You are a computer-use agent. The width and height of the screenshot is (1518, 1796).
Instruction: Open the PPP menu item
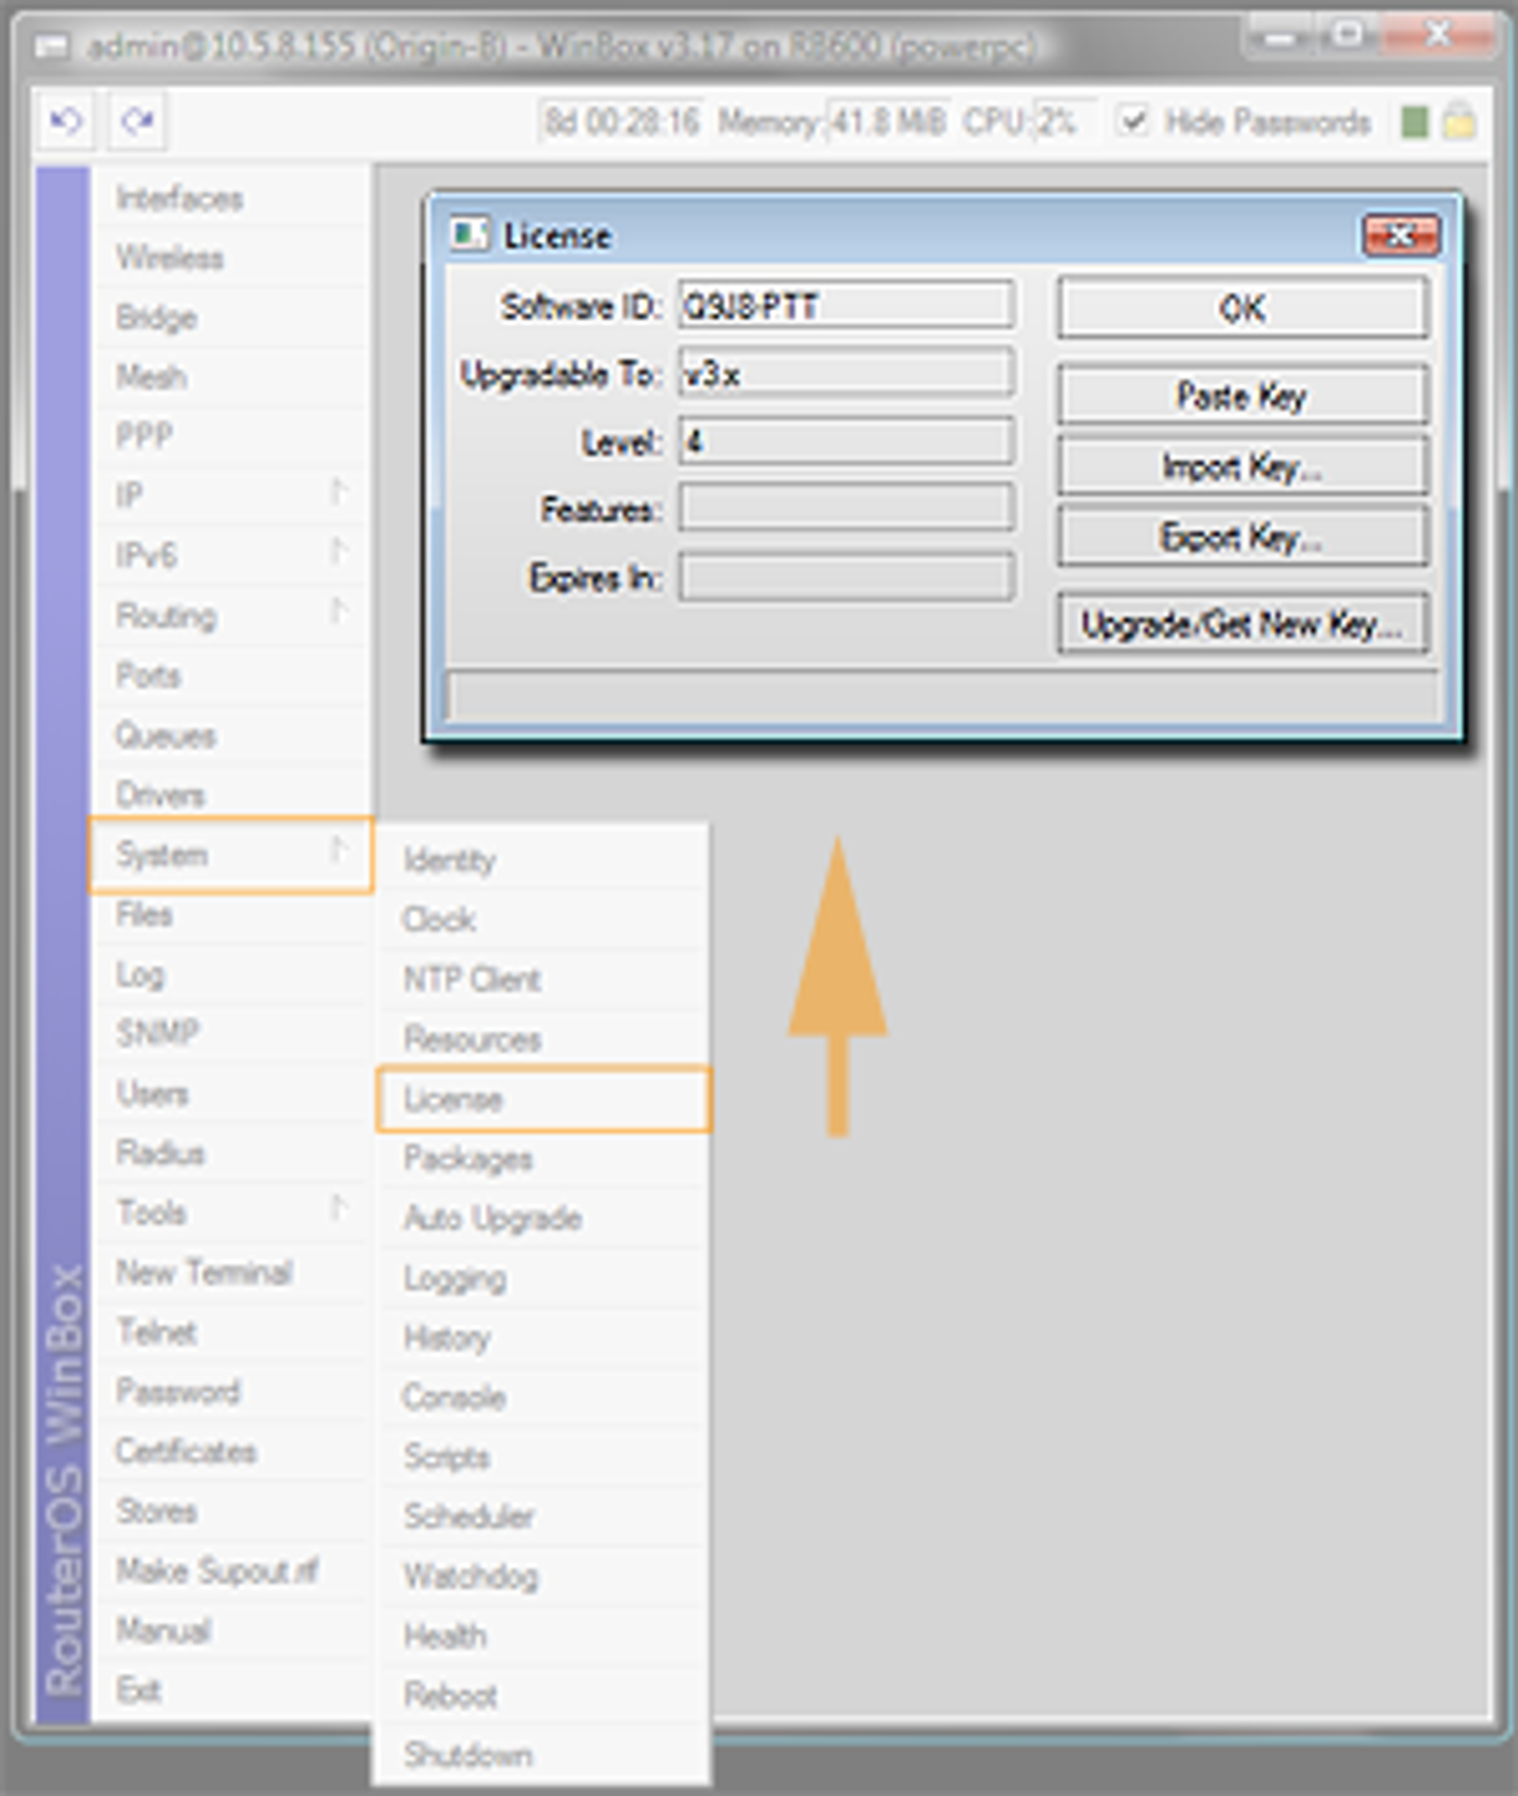[232, 436]
